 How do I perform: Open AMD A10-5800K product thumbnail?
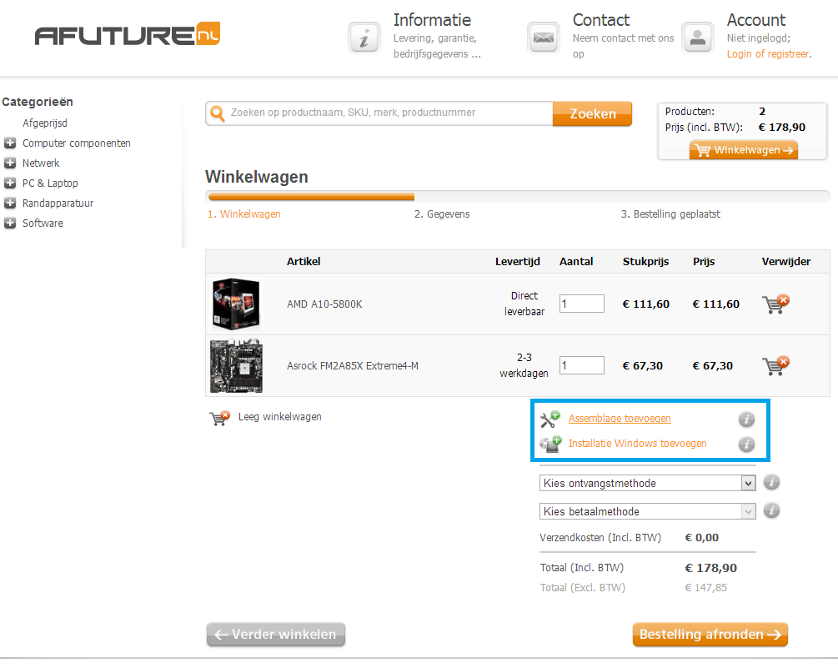[x=236, y=304]
